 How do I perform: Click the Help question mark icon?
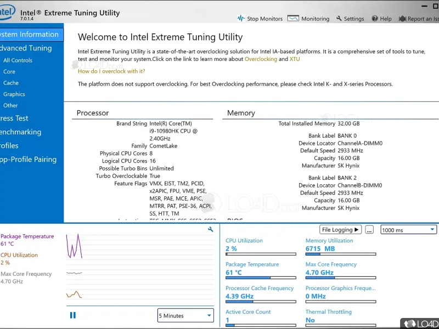pos(375,19)
